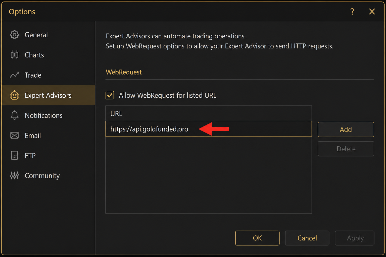Click the Email envelope icon
Screen dimensions: 386x257
tap(15, 135)
